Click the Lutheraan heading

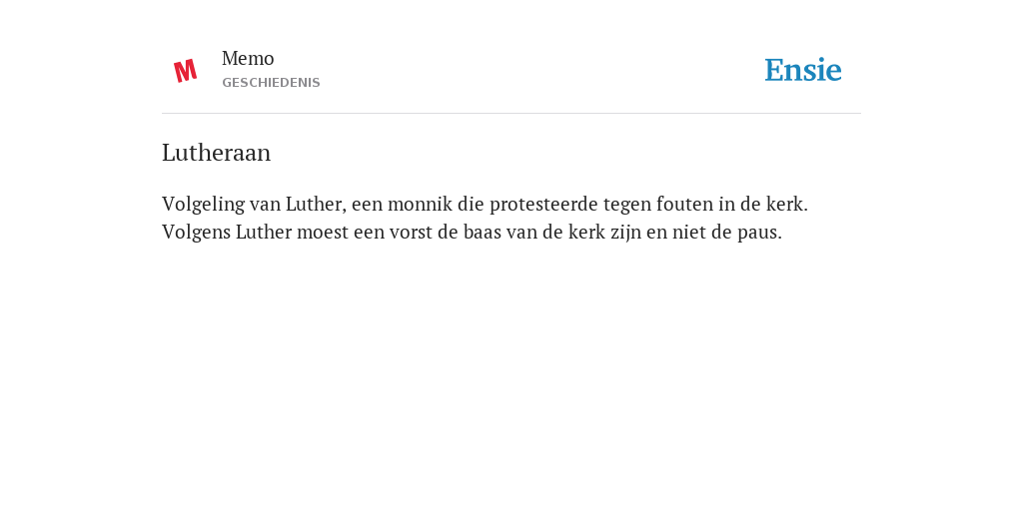point(216,153)
